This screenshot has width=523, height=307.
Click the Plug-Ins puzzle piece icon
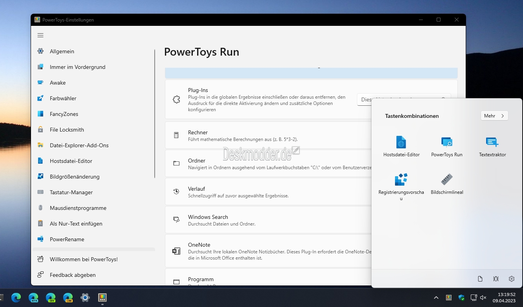[x=176, y=100]
